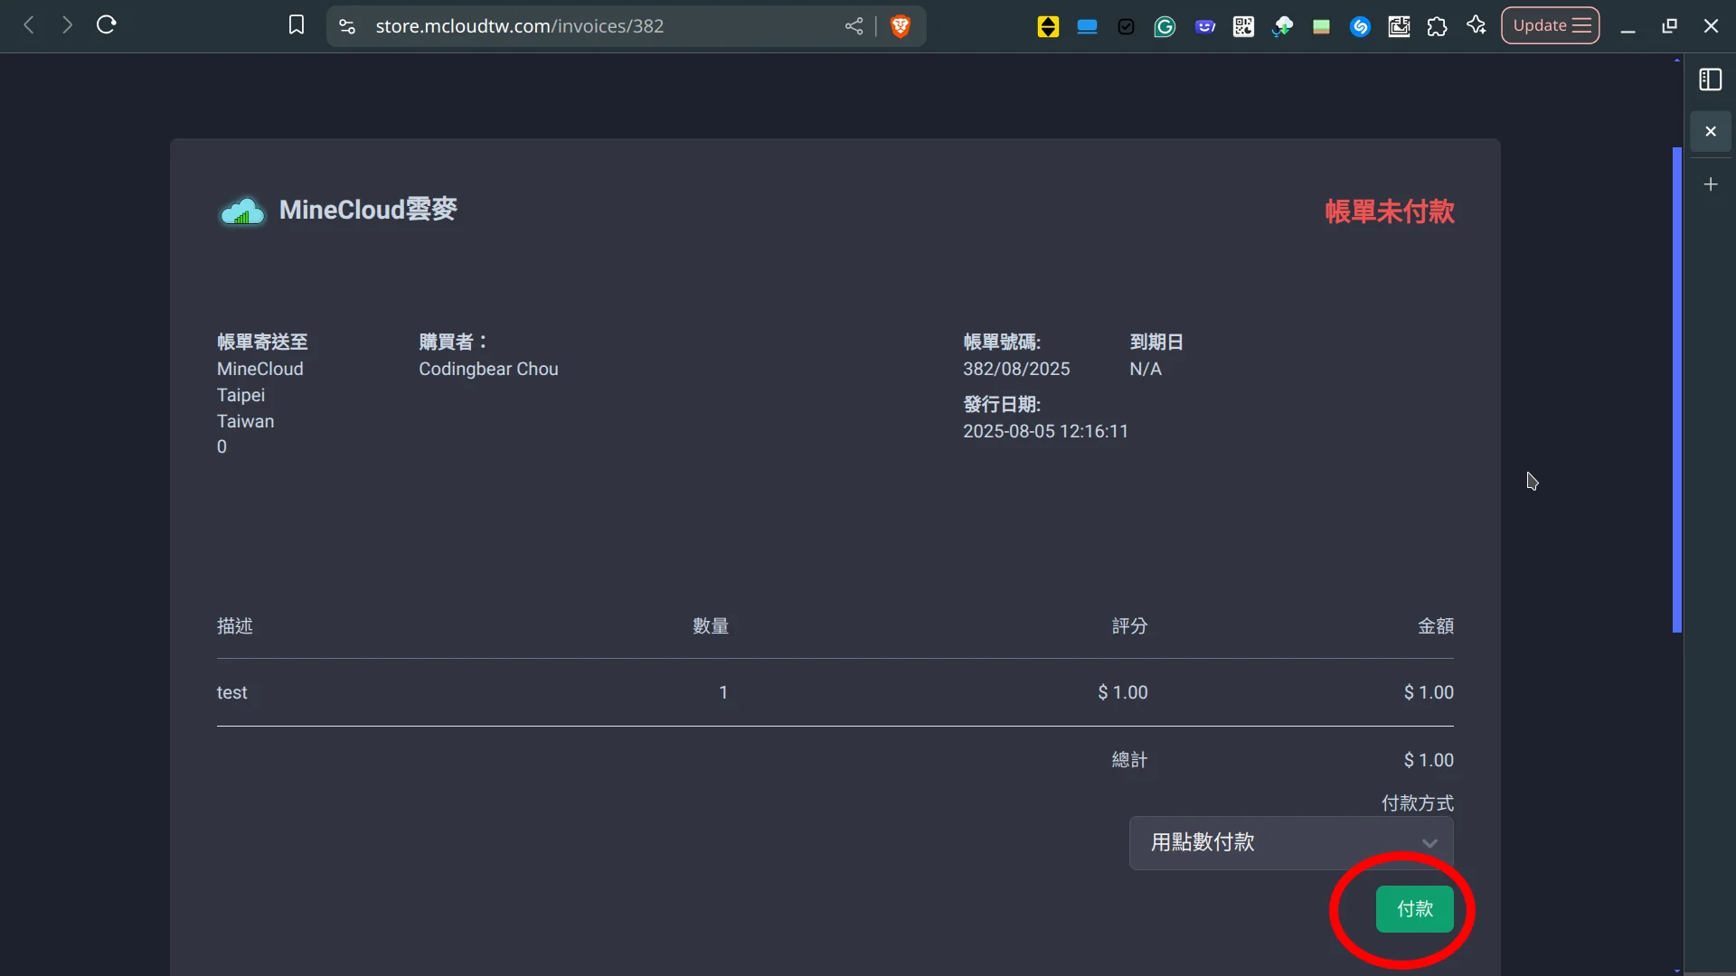The height and width of the screenshot is (976, 1736).
Task: Toggle the sidebar panel icon
Action: (1710, 80)
